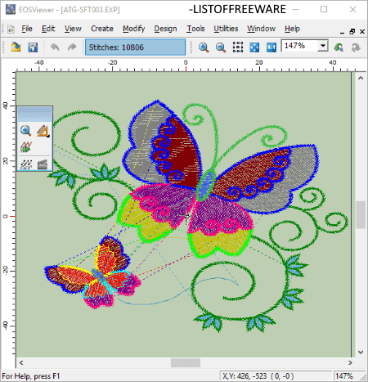
Task: Open the Edit menu
Action: [x=48, y=29]
